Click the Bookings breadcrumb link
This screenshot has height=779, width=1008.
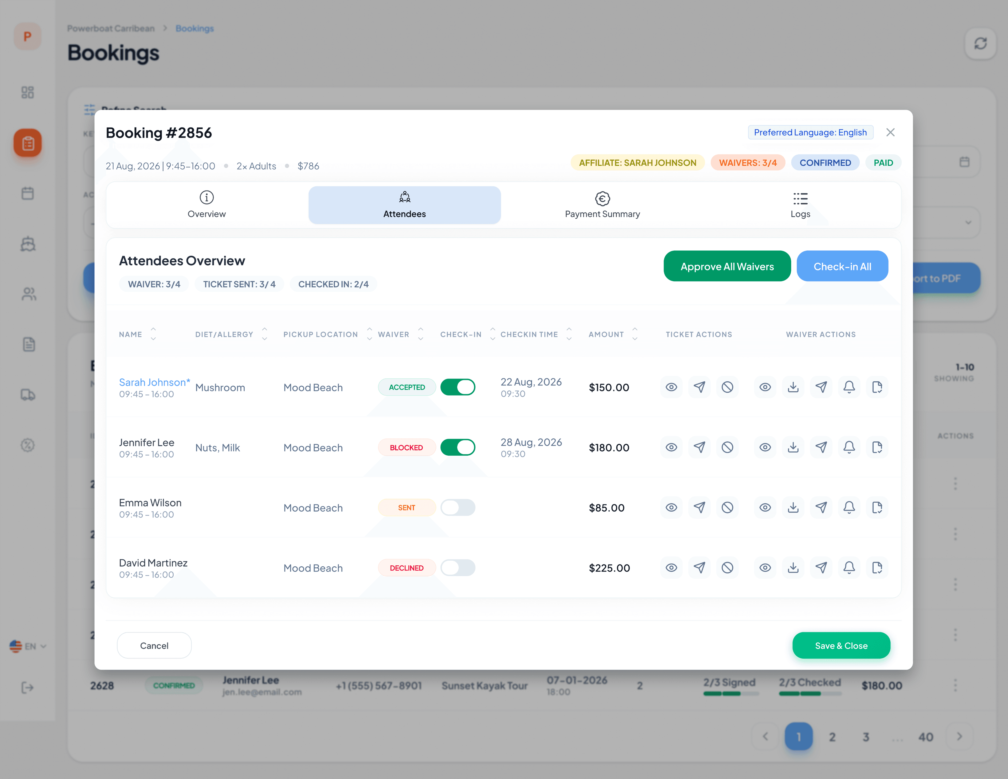195,28
